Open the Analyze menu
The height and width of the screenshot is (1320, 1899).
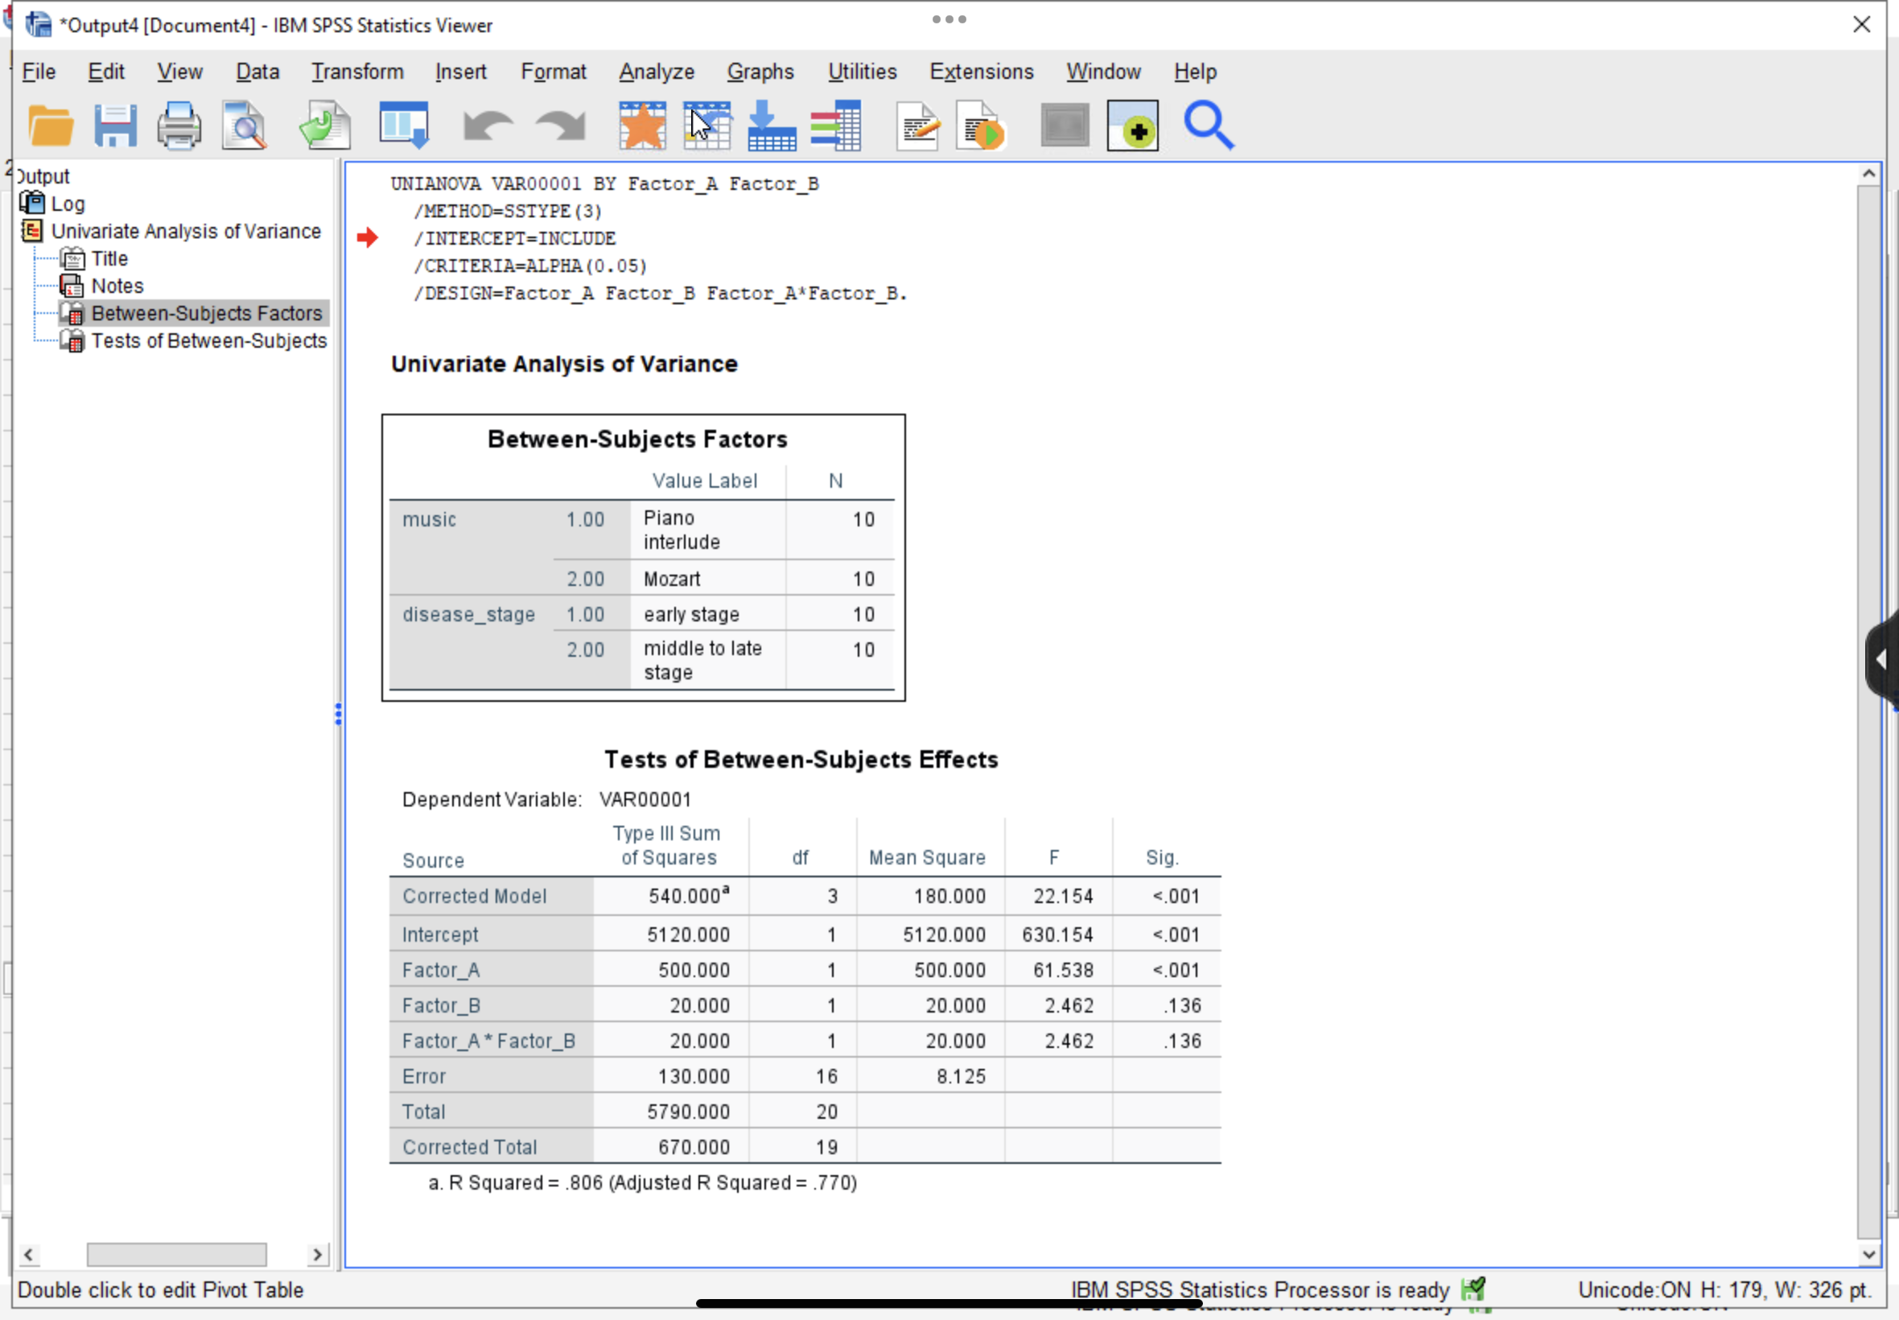657,72
